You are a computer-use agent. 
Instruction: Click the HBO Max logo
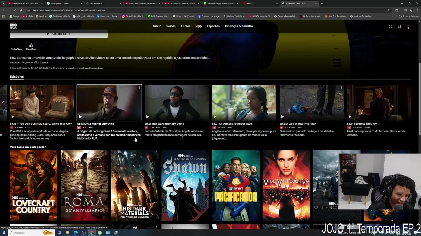pos(13,26)
